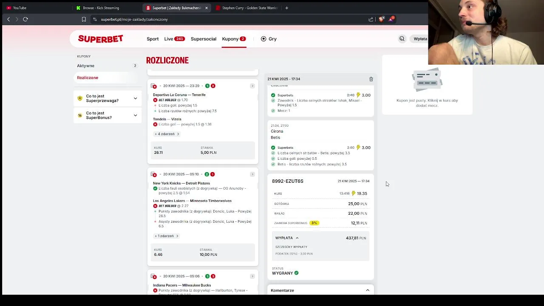Click the Superprzewaga yellow badge icon
The height and width of the screenshot is (306, 544).
[x=80, y=98]
